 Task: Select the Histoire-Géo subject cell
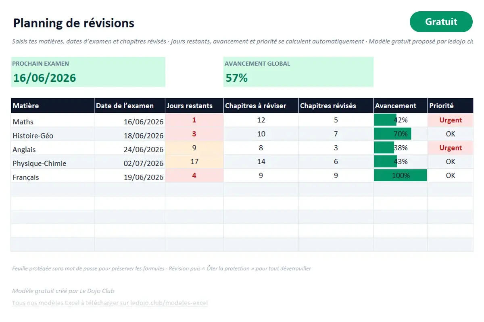[52, 134]
